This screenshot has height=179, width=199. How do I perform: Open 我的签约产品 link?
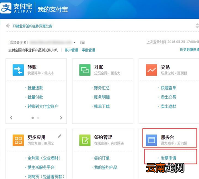pos(106,167)
